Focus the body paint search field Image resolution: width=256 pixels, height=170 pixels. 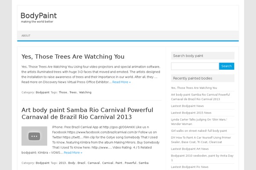(x=195, y=66)
